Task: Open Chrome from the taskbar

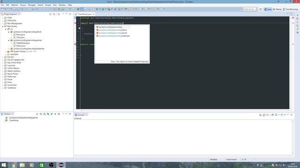Action: (x=13, y=165)
